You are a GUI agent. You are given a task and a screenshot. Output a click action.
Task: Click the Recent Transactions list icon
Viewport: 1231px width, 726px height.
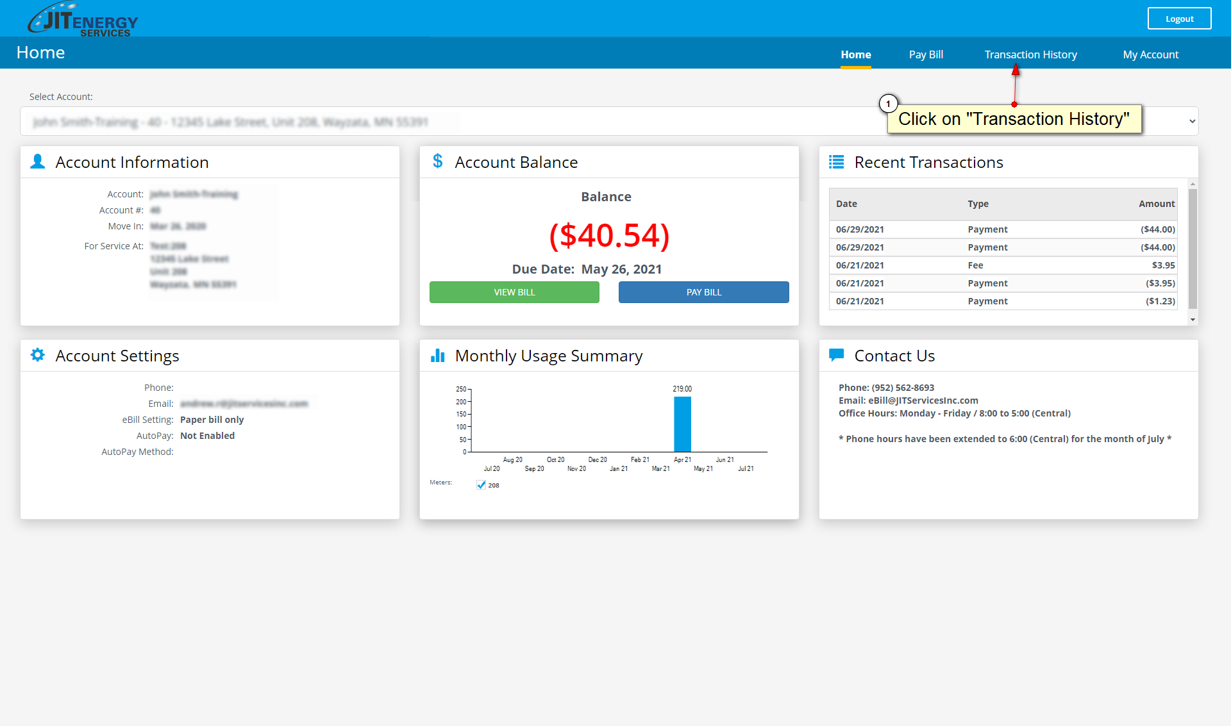(836, 162)
